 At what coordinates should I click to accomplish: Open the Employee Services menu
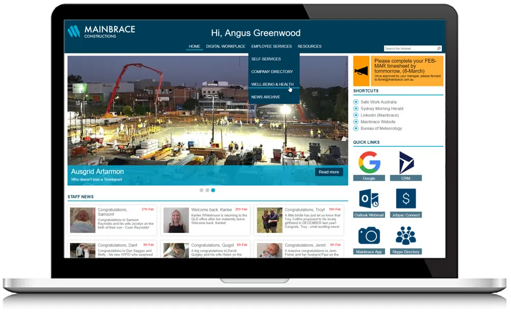(x=271, y=46)
